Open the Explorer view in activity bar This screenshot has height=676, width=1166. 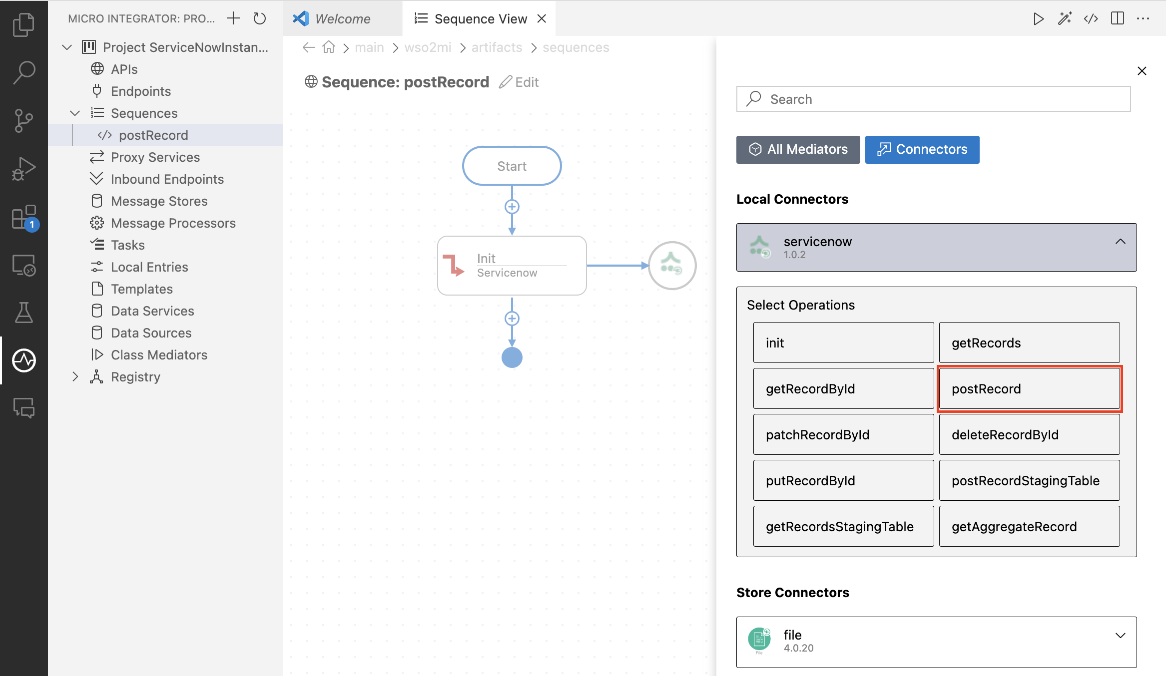[23, 24]
